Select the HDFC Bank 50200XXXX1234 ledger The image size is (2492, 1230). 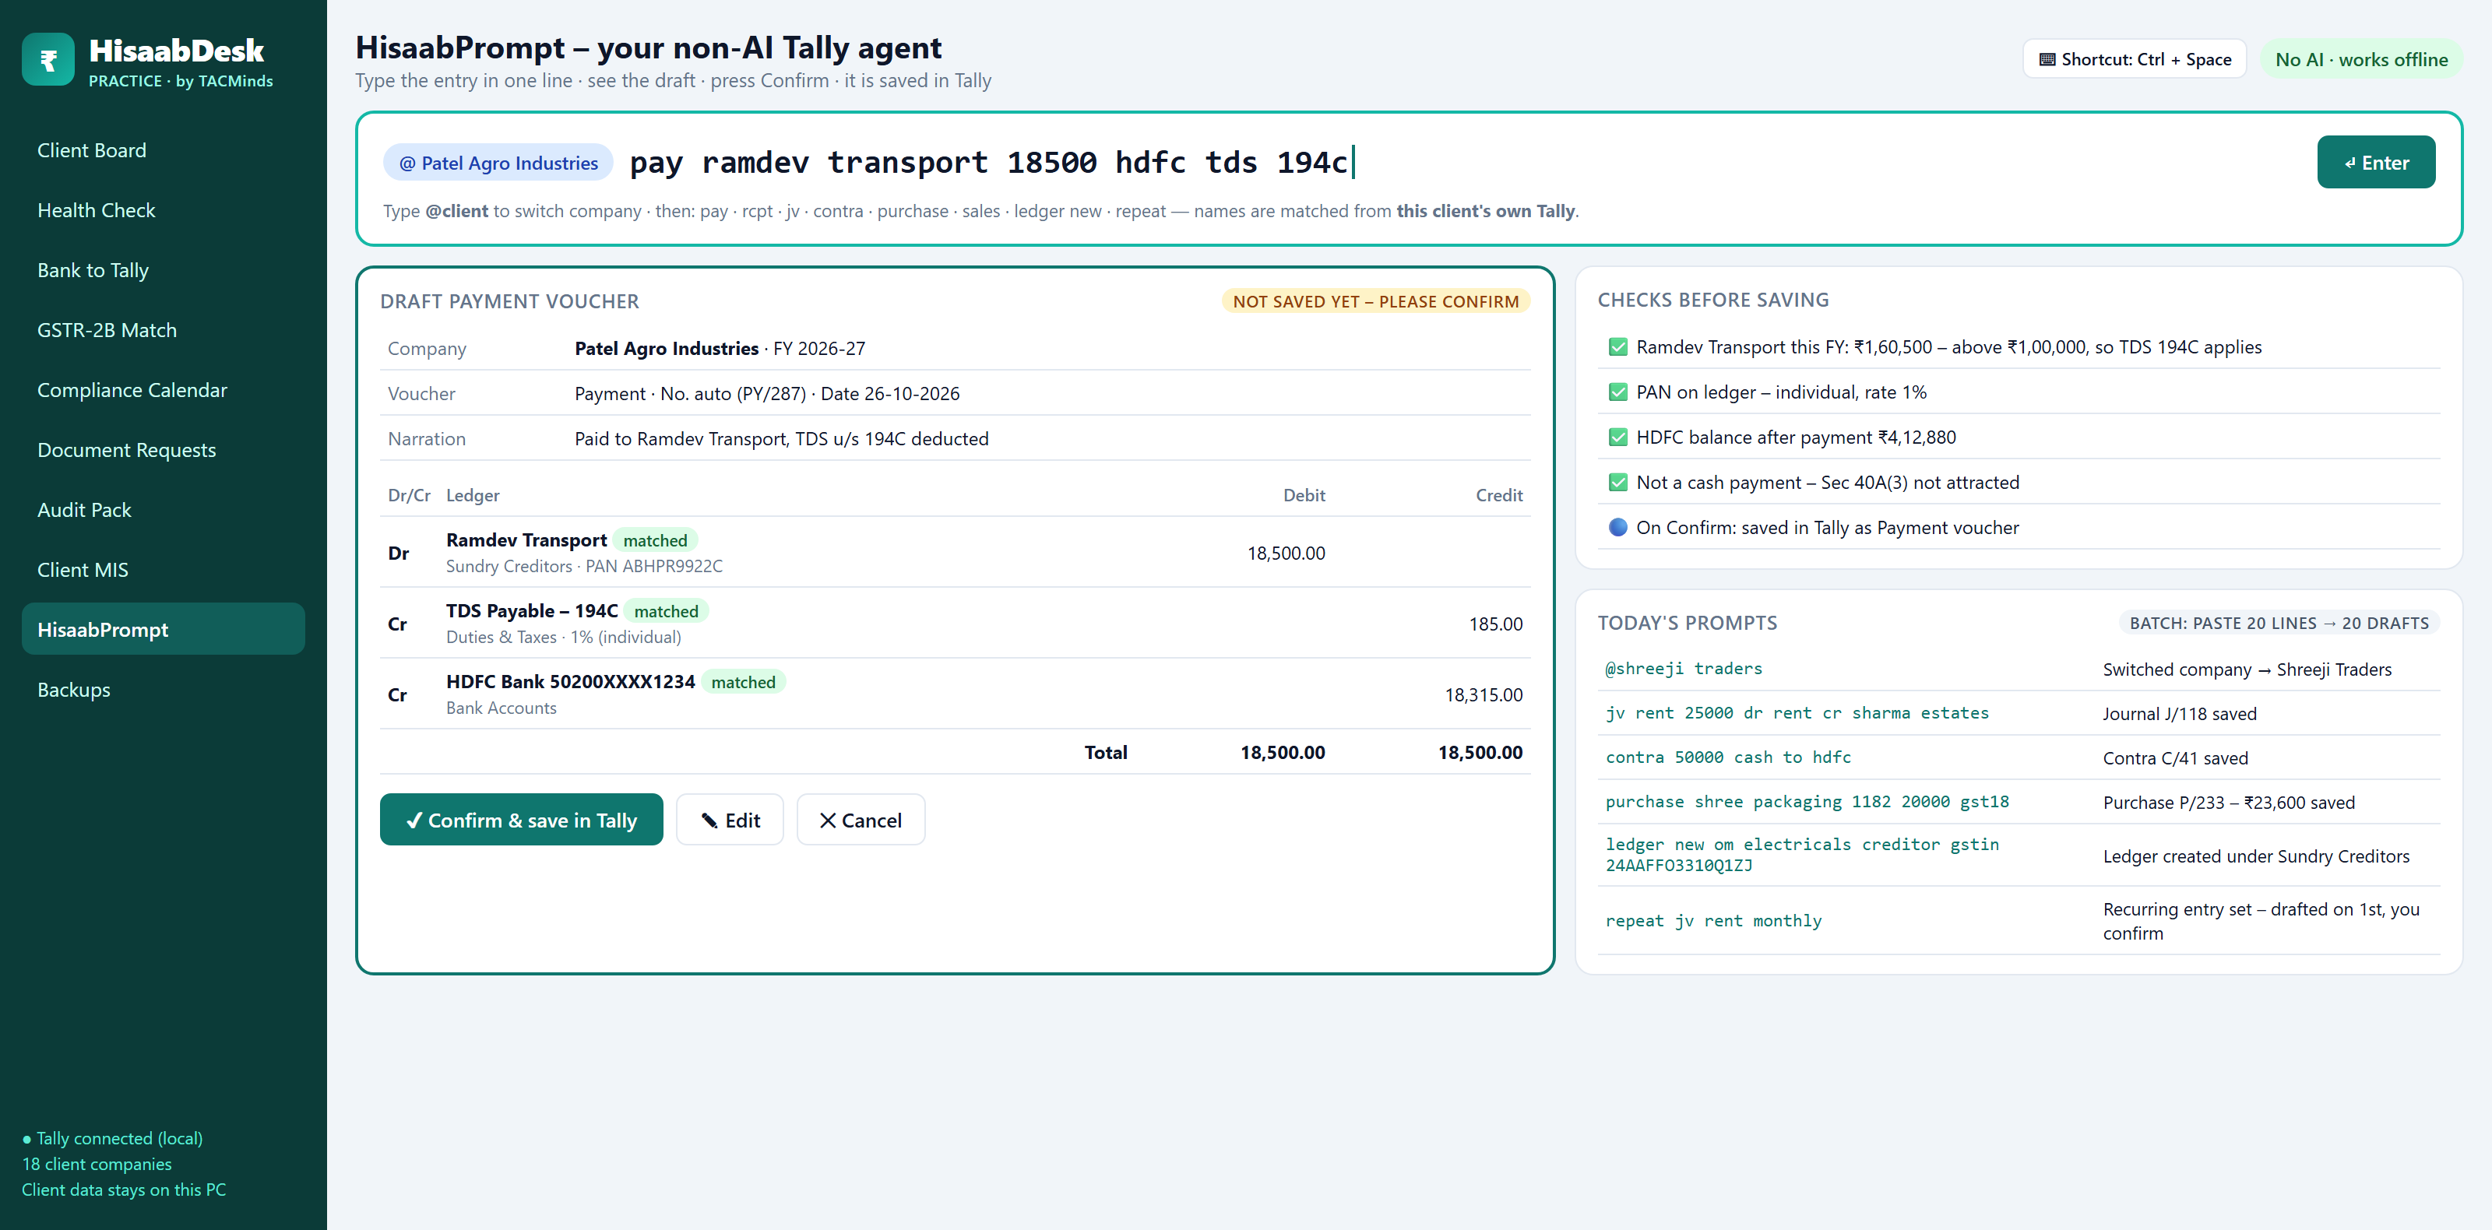[x=570, y=682]
